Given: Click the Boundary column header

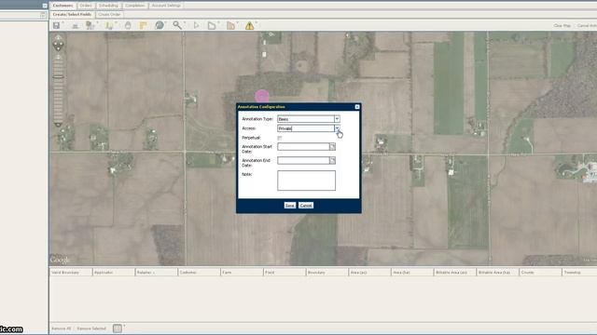Looking at the screenshot, I should (326, 273).
